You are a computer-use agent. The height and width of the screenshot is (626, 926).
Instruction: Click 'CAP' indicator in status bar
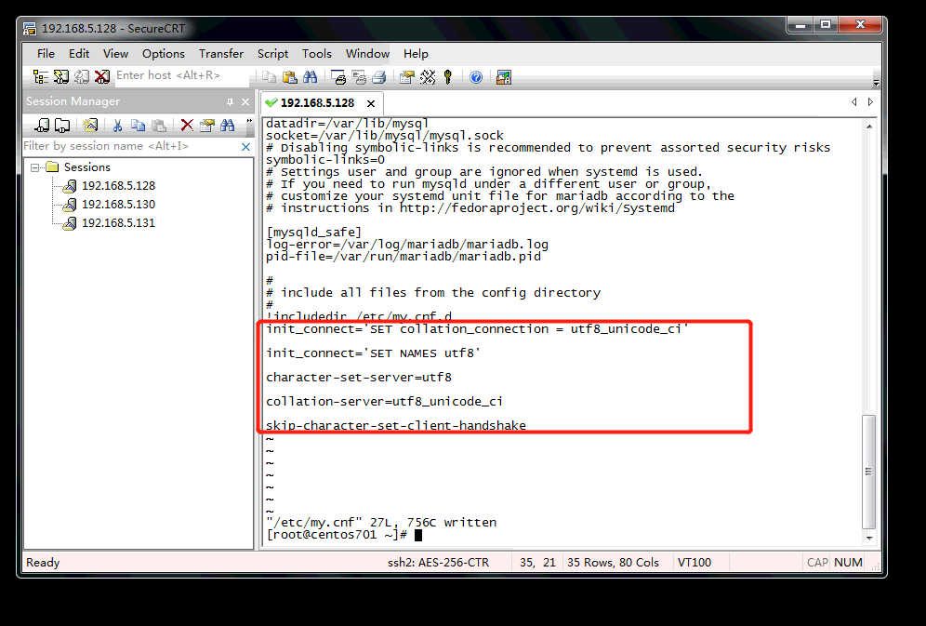[817, 563]
